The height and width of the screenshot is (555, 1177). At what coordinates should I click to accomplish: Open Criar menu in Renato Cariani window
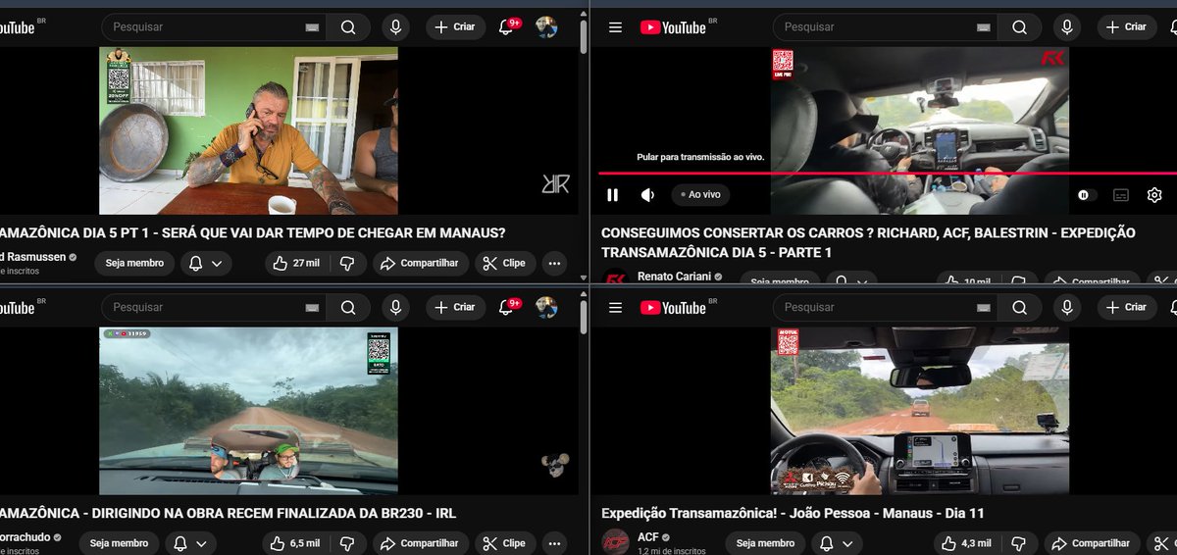tap(1126, 27)
